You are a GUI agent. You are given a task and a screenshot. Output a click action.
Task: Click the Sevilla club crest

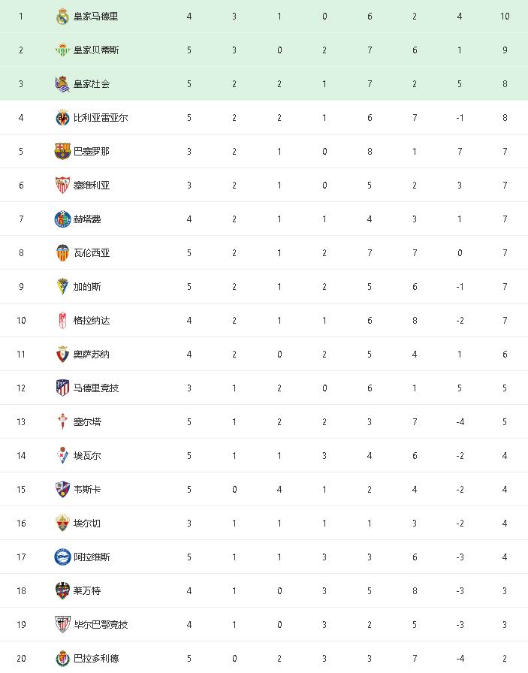pos(62,186)
